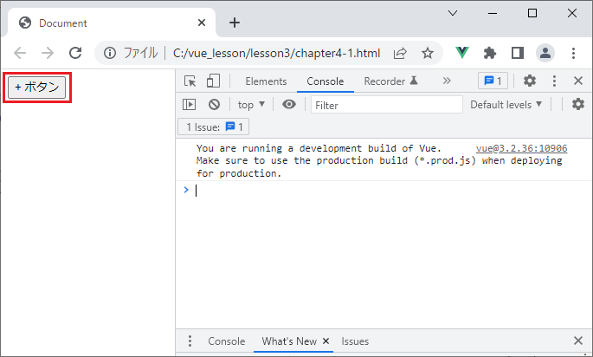Close the DevTools panel
593x357 pixels.
(x=578, y=81)
